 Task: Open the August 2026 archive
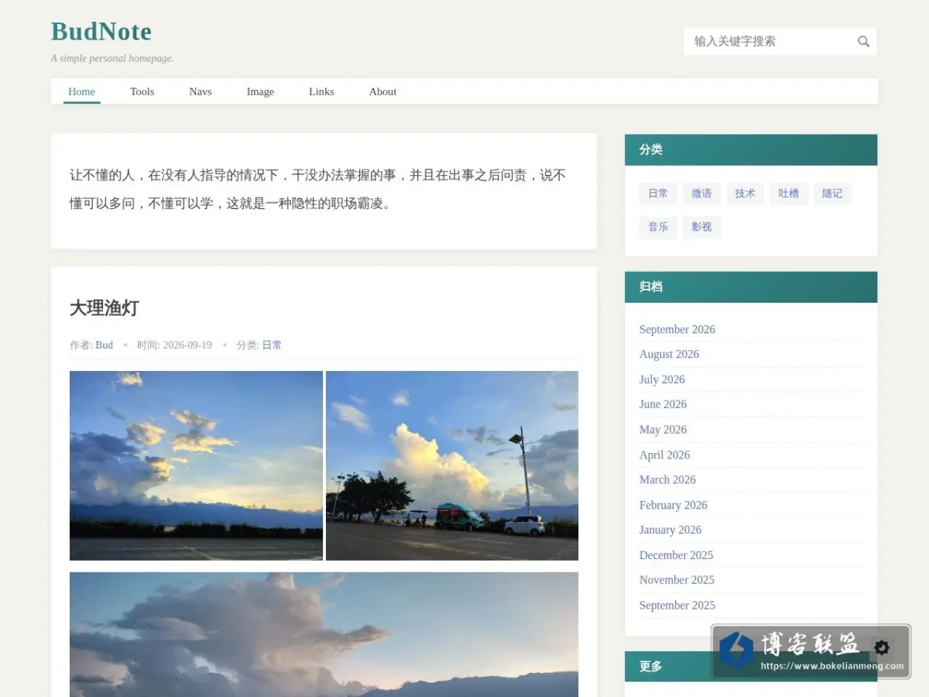click(669, 354)
